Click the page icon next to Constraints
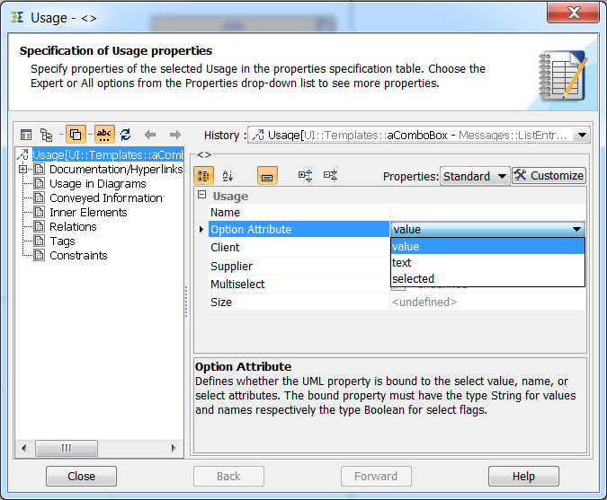 (x=39, y=255)
